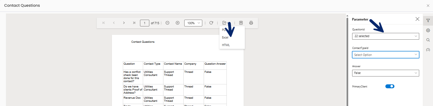Toggle the PrimaryClient switch
The image size is (433, 106).
pyautogui.click(x=390, y=86)
